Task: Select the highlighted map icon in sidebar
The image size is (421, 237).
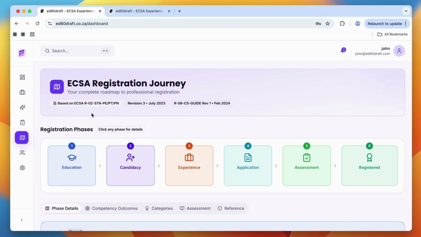Action: coord(22,138)
